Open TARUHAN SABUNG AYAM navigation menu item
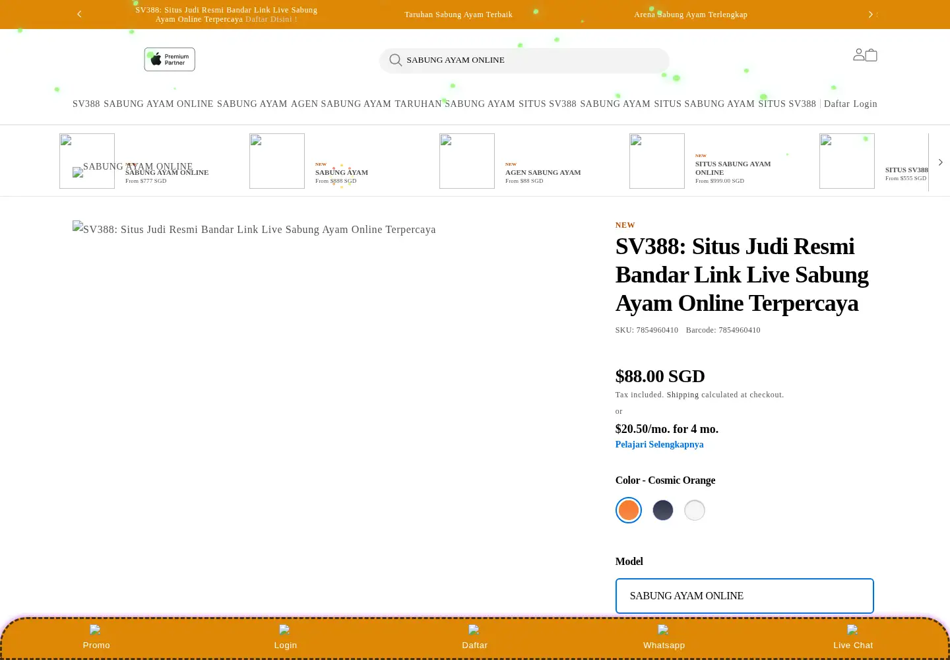The image size is (950, 660). (455, 104)
